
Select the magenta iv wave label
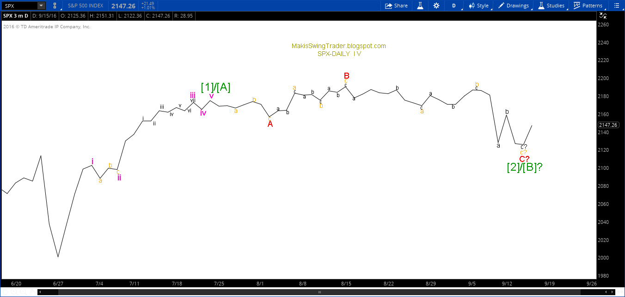click(x=203, y=112)
